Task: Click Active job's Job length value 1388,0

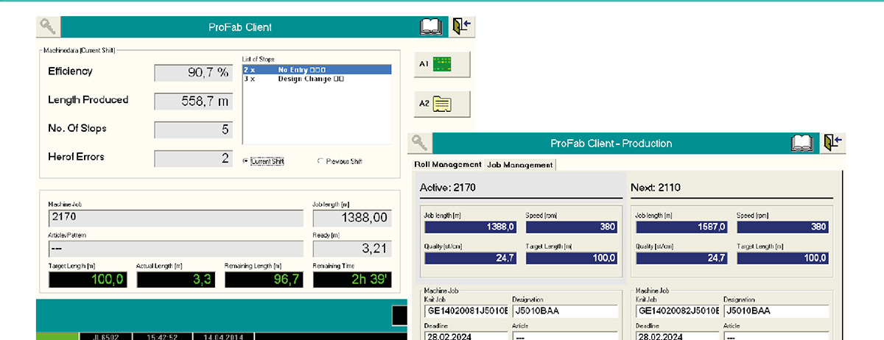Action: [469, 227]
